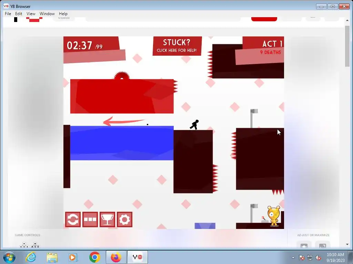Open the Window menu
This screenshot has width=353, height=264.
47,14
